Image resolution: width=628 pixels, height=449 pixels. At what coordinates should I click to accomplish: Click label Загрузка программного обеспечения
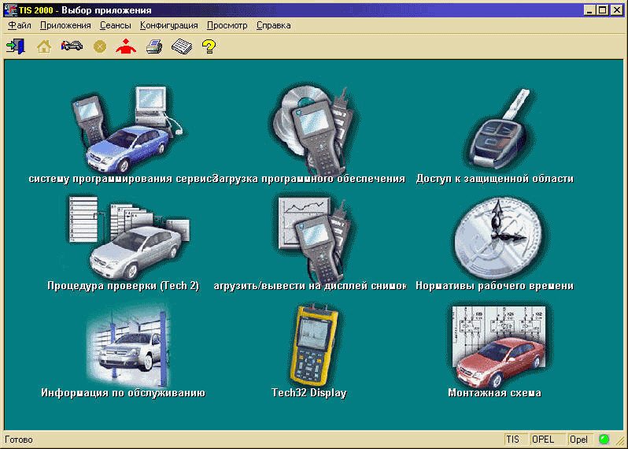point(308,178)
